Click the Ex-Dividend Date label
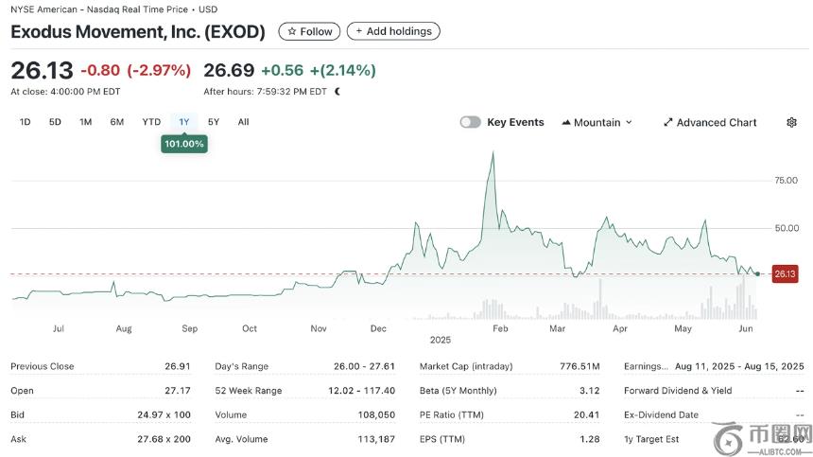 click(661, 415)
